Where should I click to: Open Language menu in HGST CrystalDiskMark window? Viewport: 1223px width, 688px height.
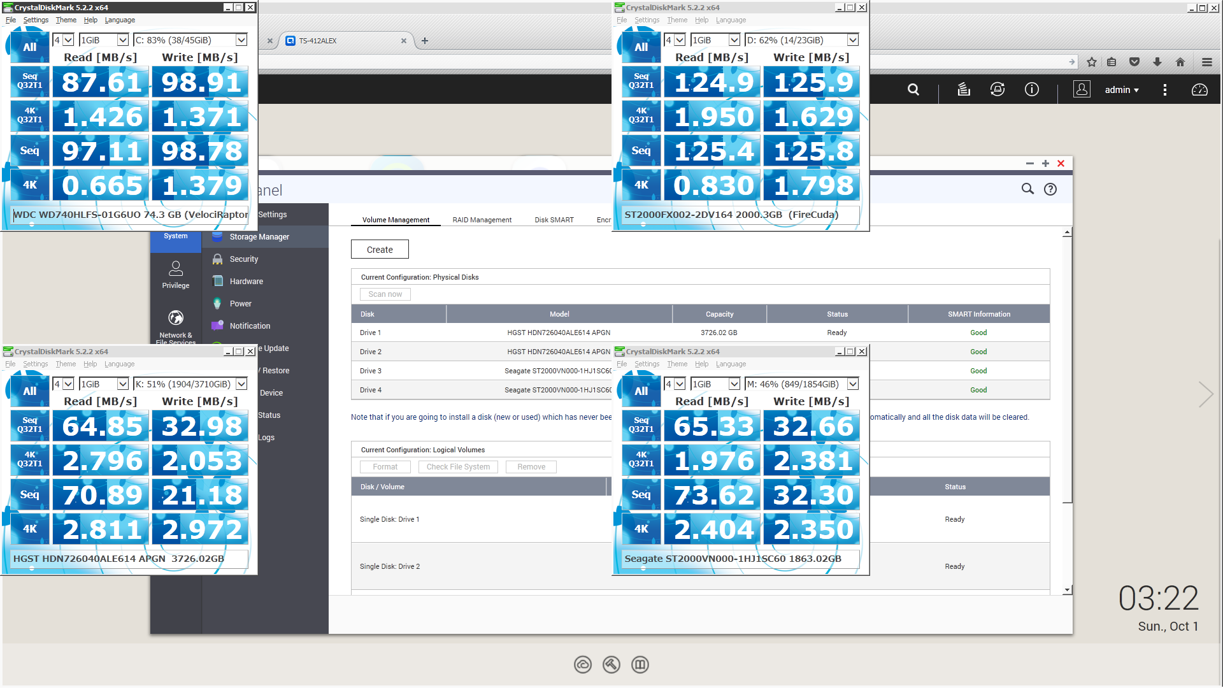[119, 364]
